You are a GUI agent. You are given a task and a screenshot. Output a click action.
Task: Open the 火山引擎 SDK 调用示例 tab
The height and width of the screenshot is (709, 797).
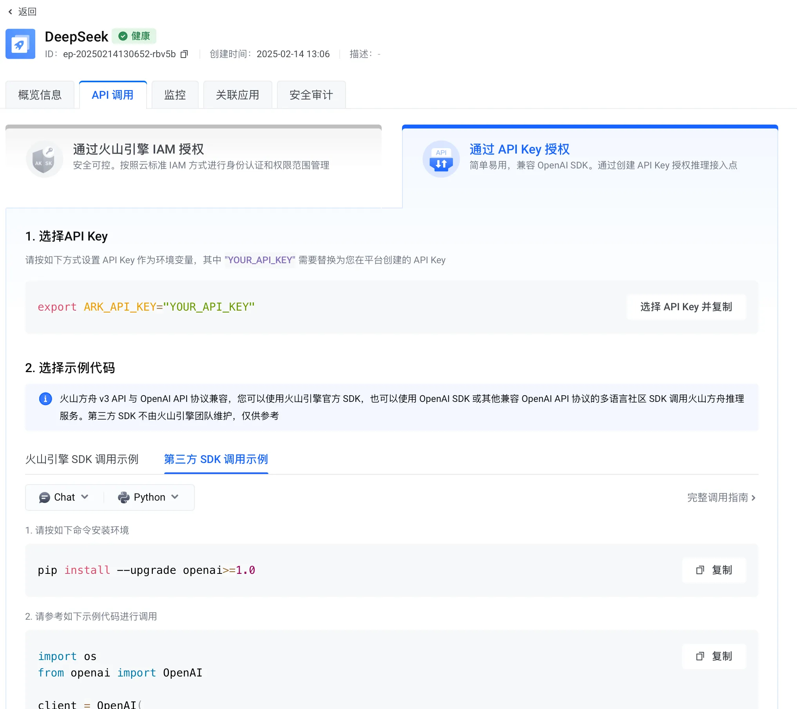click(x=82, y=459)
